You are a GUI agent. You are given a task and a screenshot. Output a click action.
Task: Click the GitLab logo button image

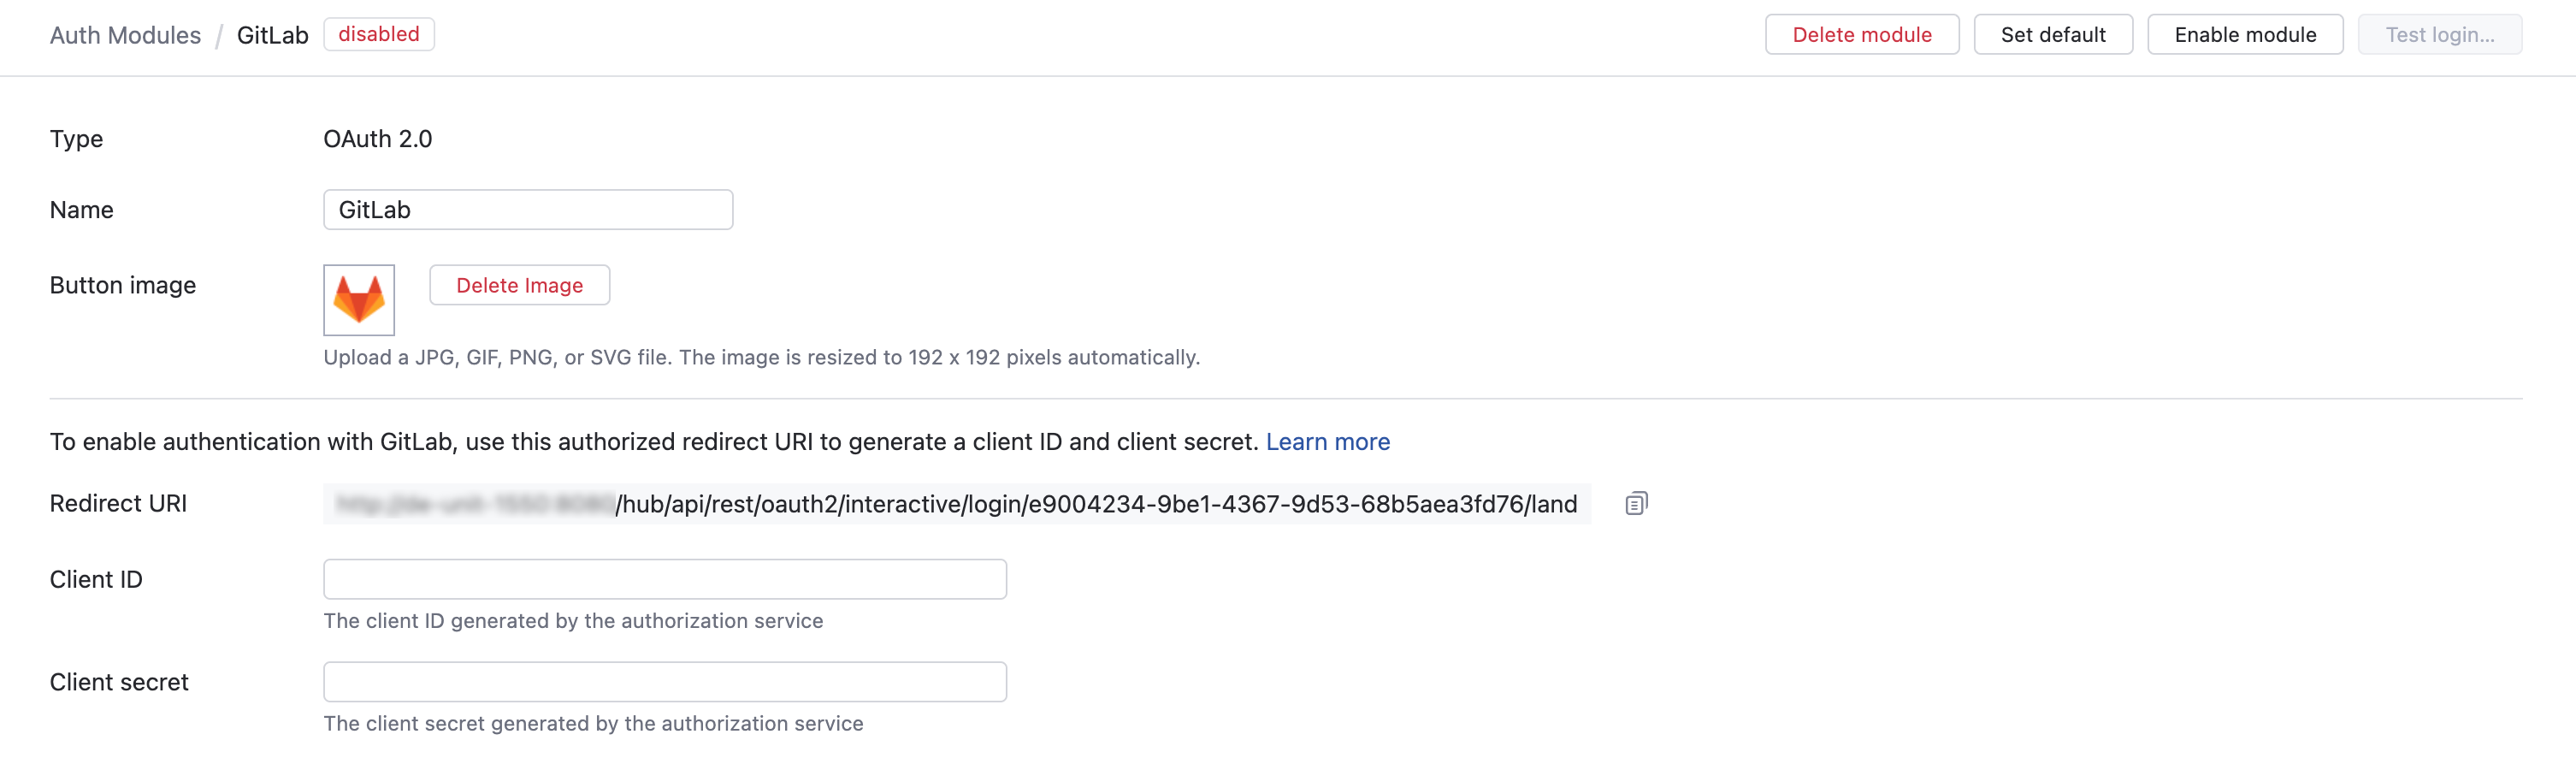359,299
